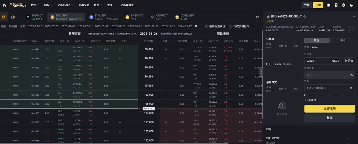Click put ask price 23,000.0
The image size is (358, 144).
[x=228, y=48]
